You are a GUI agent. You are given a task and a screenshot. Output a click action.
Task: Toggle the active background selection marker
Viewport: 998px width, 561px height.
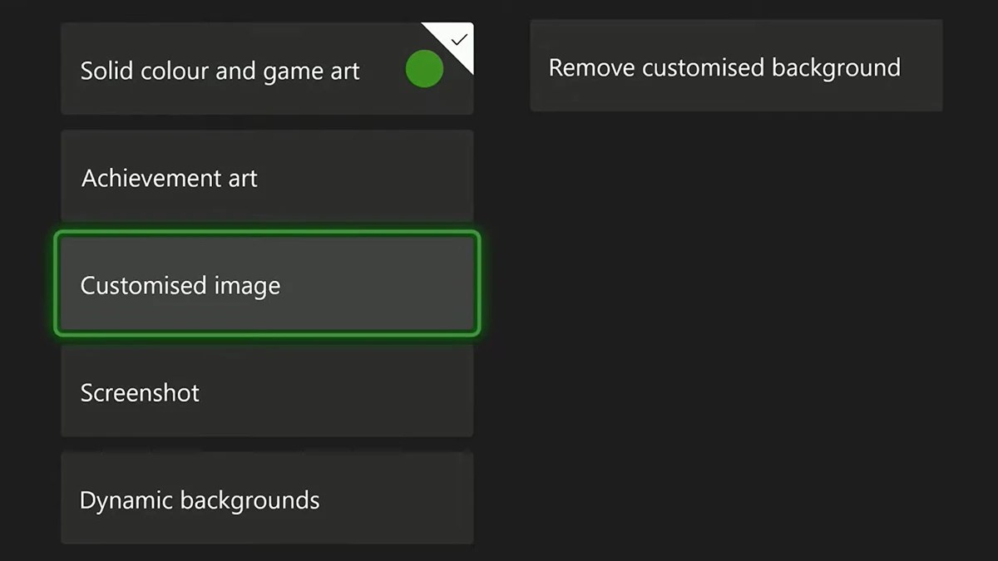pyautogui.click(x=423, y=70)
